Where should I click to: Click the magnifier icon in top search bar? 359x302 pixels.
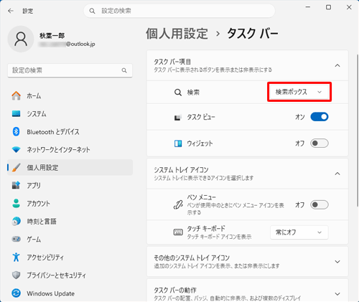point(92,11)
